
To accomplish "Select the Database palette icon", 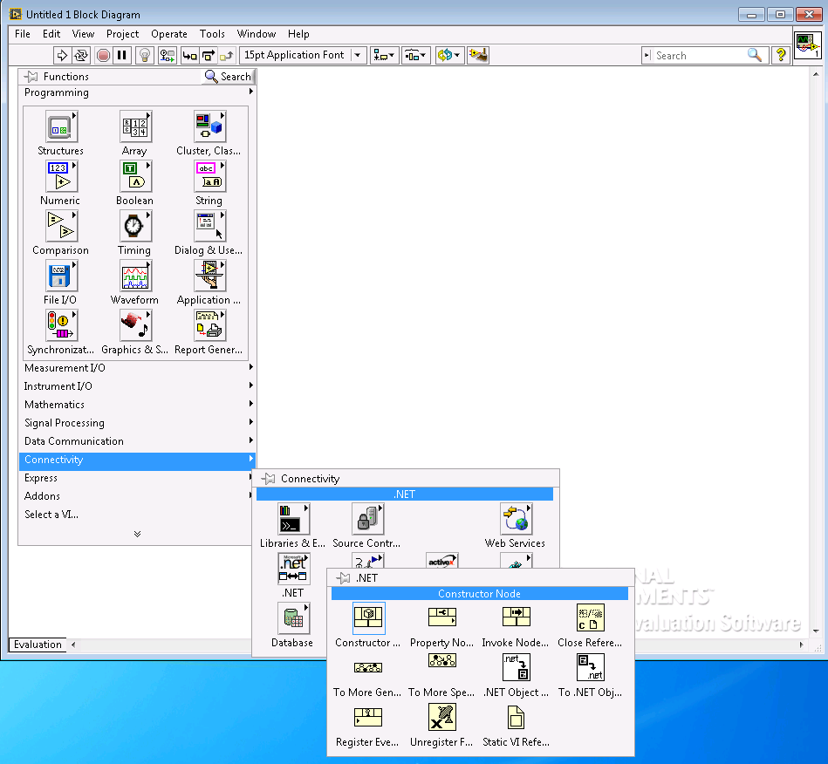I will (x=293, y=618).
